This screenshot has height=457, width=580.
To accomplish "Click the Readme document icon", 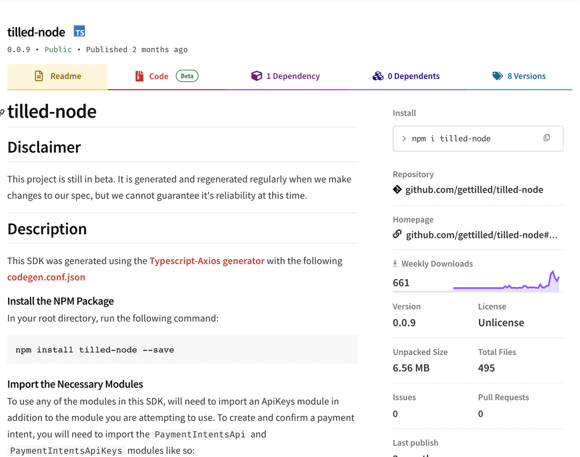I will 39,76.
